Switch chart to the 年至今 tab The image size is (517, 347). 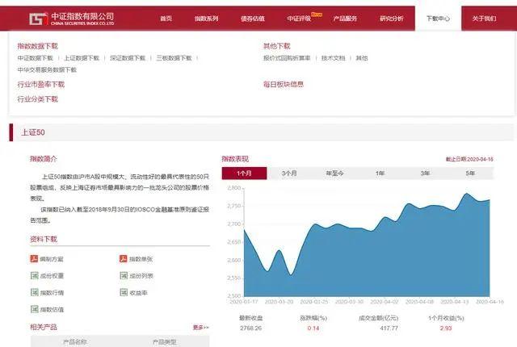(334, 173)
